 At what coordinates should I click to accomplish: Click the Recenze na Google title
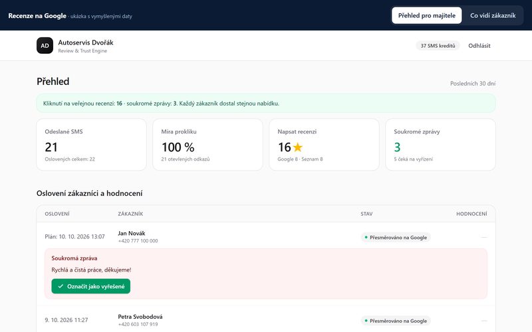point(37,16)
